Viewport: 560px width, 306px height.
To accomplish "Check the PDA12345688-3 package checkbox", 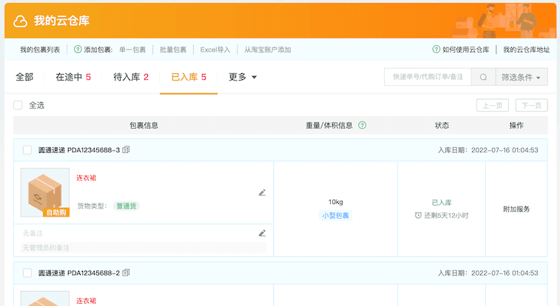I will tap(27, 150).
